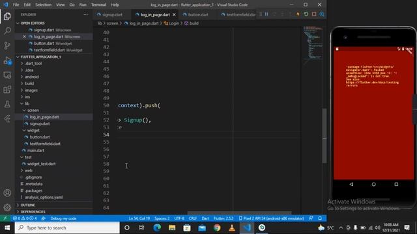
Task: Open Remote Explorer in activity bar
Action: [7, 75]
